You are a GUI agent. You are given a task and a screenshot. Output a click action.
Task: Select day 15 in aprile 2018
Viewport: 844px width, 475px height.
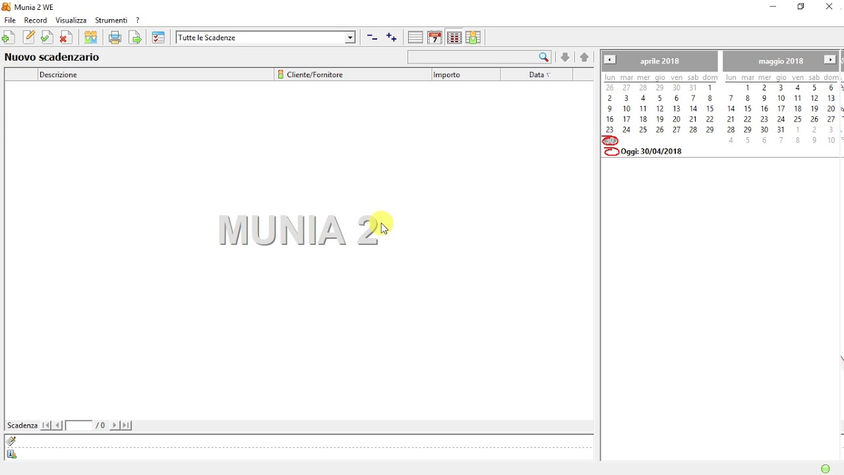(710, 109)
